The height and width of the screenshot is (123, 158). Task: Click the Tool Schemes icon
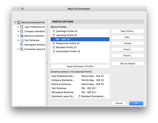22,40
